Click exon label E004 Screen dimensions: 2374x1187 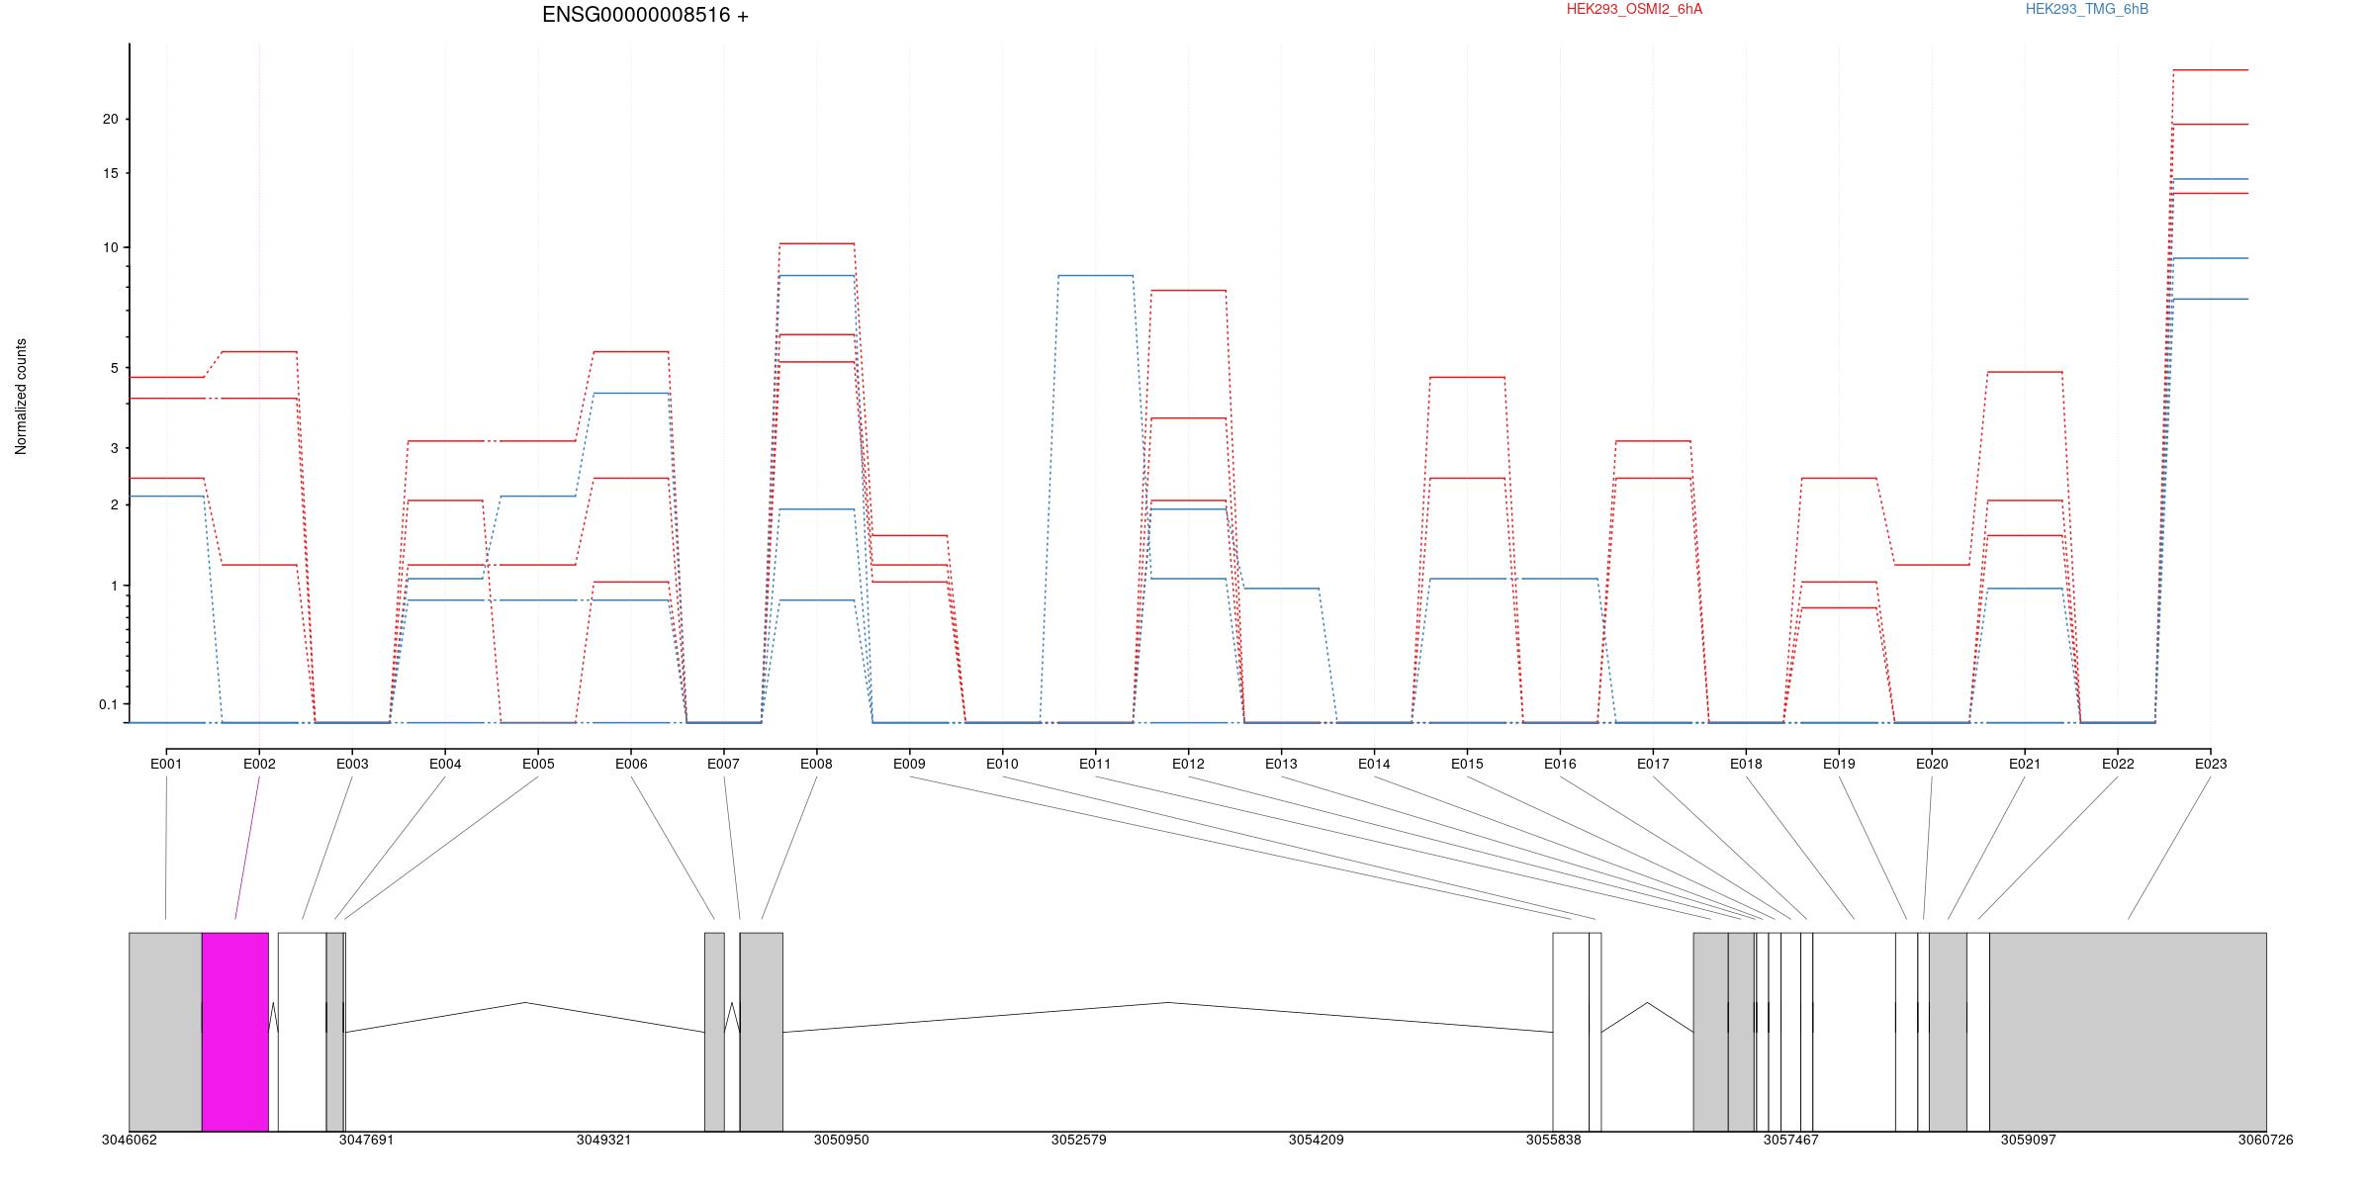[445, 764]
